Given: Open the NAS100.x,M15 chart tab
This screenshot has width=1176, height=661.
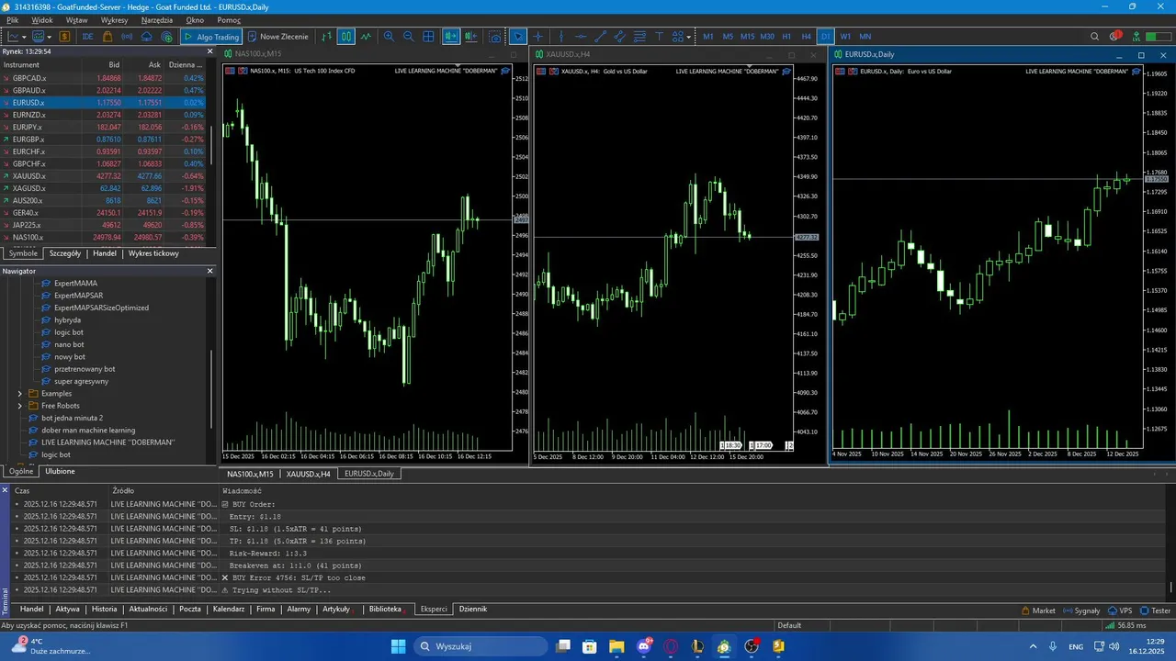Looking at the screenshot, I should (x=250, y=474).
